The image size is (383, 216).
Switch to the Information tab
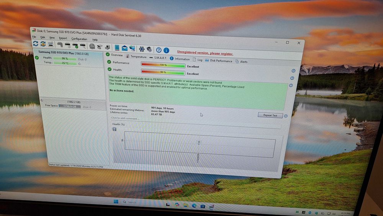180,59
